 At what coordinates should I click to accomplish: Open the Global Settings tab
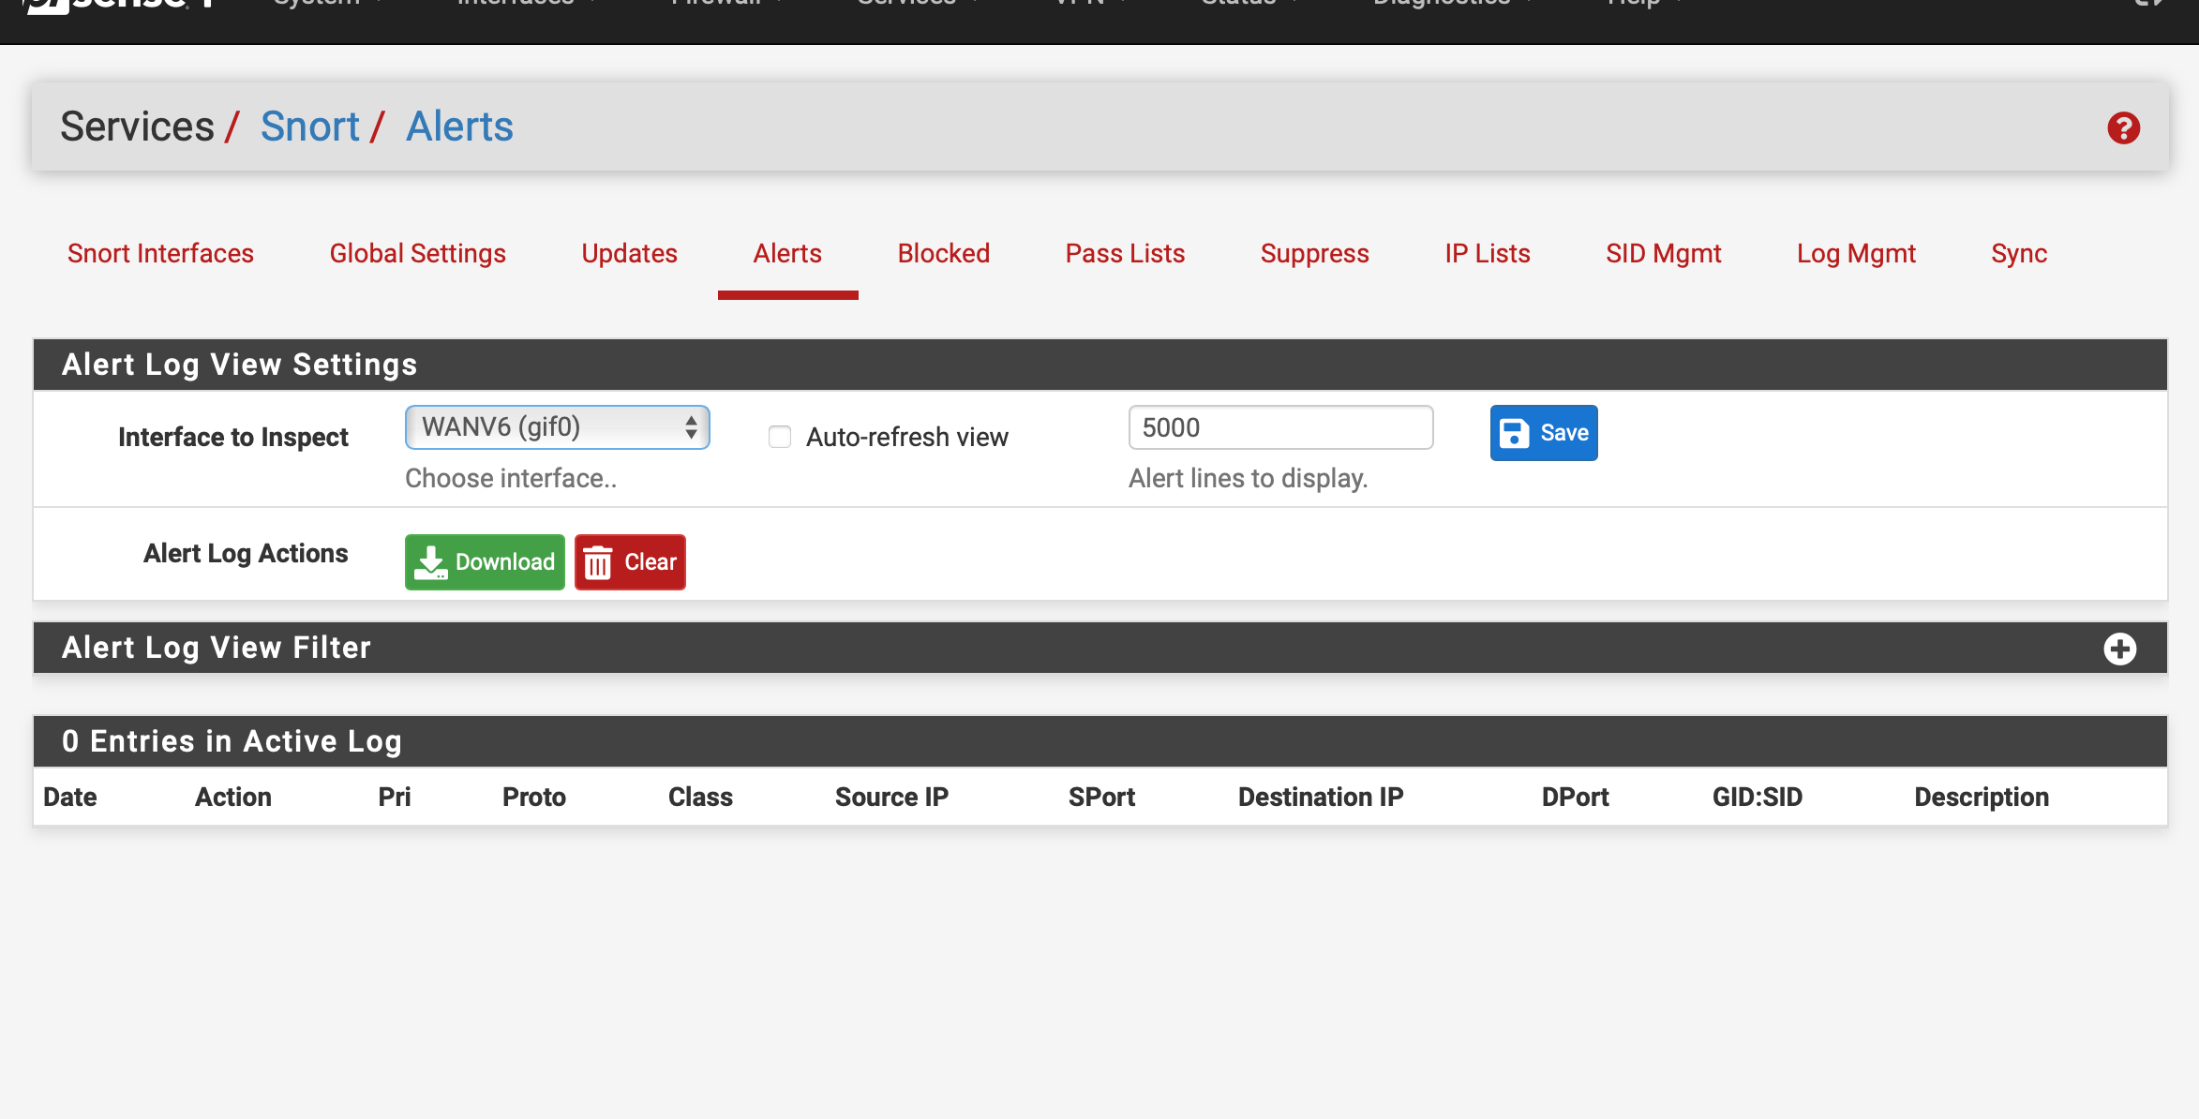pos(417,253)
